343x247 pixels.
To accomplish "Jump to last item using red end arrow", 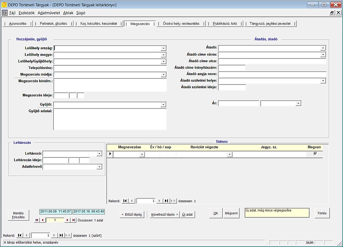I will [73, 220].
